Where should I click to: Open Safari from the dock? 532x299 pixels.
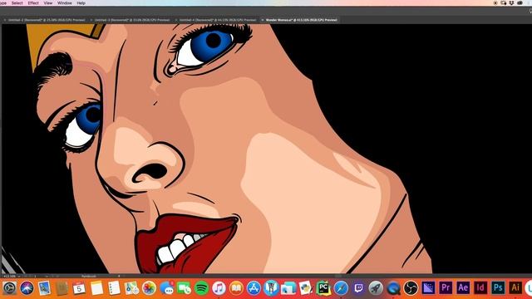pos(341,288)
